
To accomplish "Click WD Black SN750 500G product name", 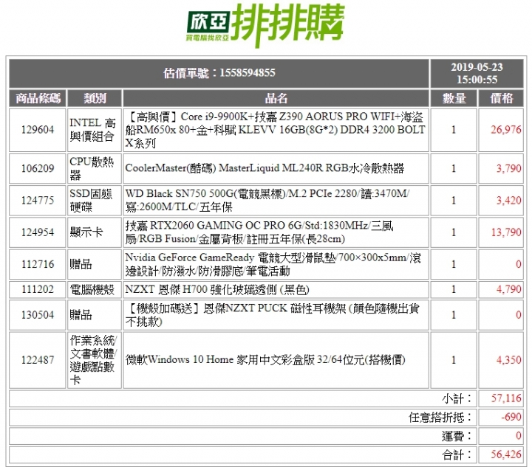I will click(267, 201).
